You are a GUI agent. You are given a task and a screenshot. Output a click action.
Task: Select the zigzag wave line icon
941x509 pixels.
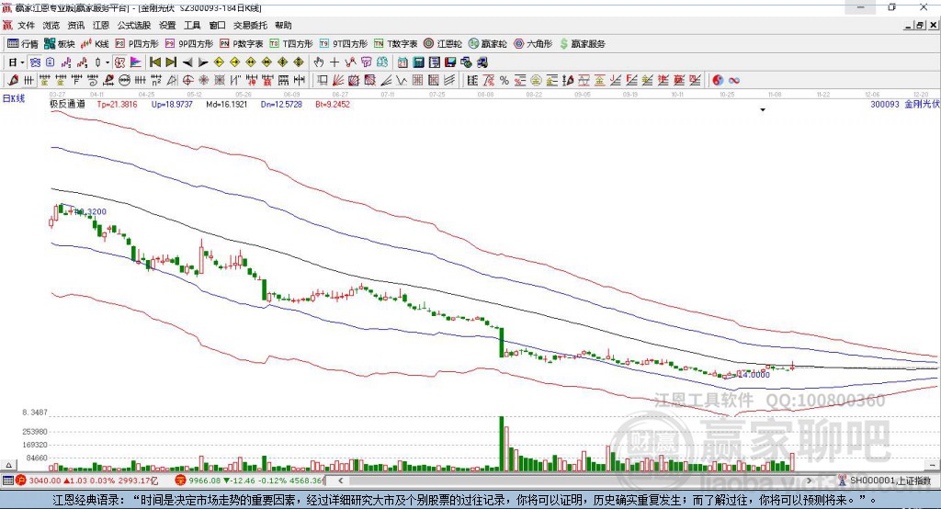pos(402,81)
